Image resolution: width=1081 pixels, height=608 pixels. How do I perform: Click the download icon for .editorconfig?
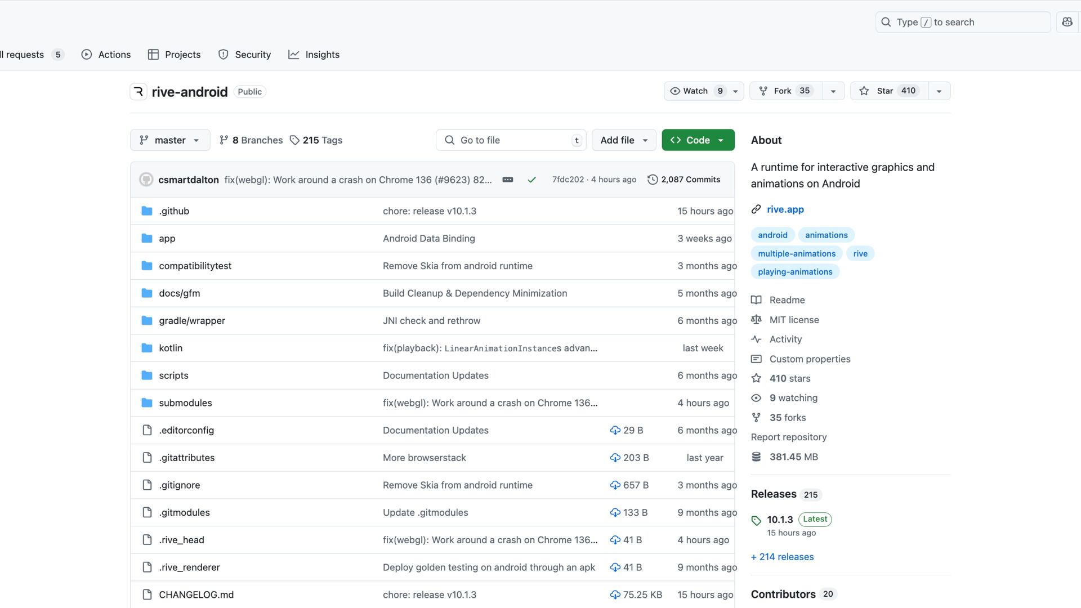pos(615,430)
